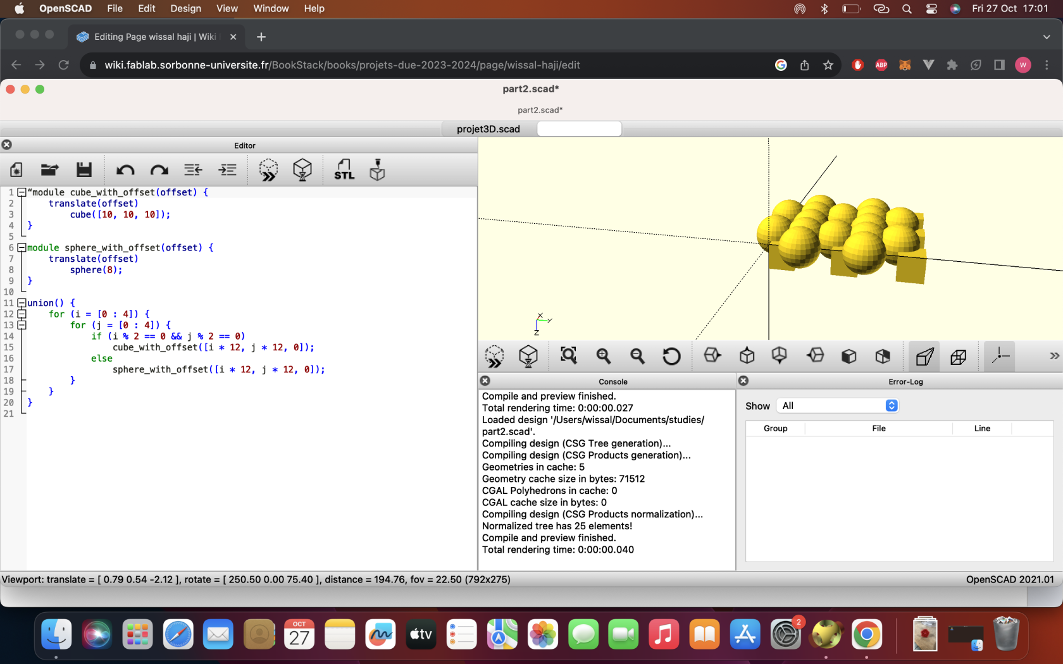Open the Chrome extensions puzzle icon
Screen dimensions: 1063x664
952,65
